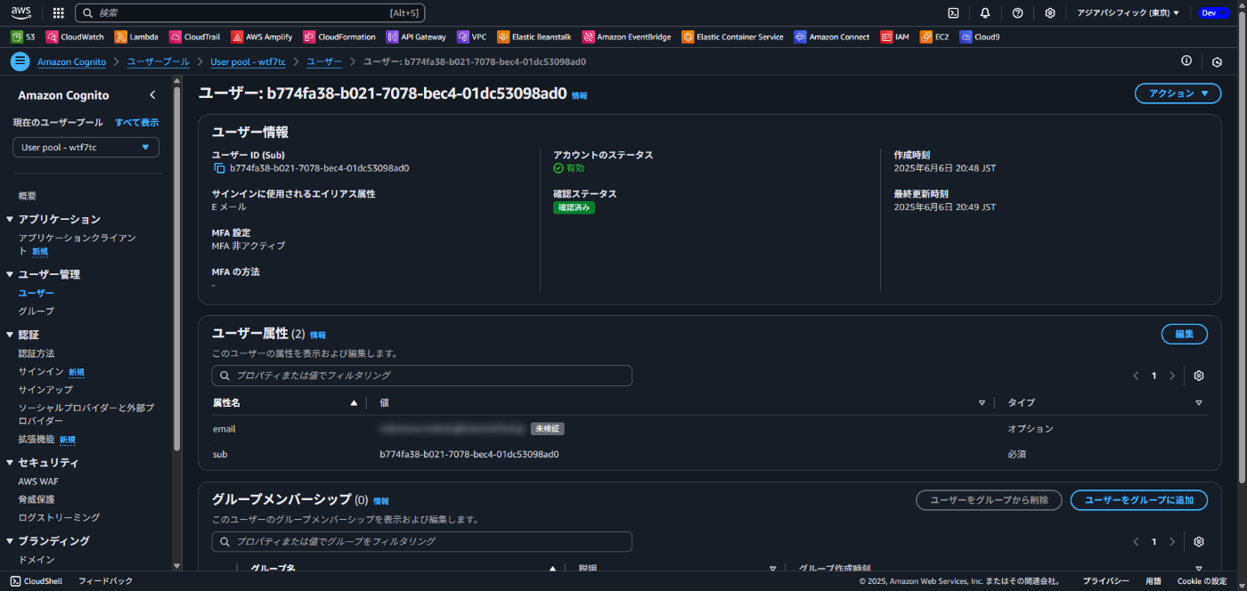Open the help question mark icon
The height and width of the screenshot is (591, 1247).
tap(1018, 12)
